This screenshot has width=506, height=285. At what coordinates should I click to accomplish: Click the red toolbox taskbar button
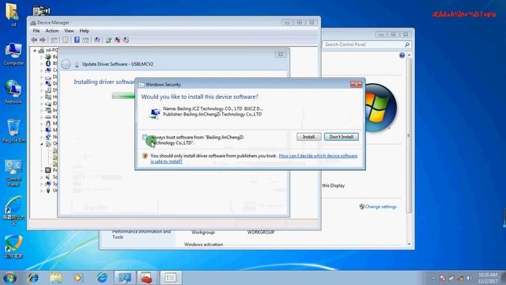[146, 278]
